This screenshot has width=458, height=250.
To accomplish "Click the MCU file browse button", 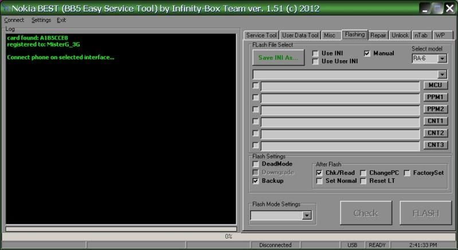I will [435, 85].
